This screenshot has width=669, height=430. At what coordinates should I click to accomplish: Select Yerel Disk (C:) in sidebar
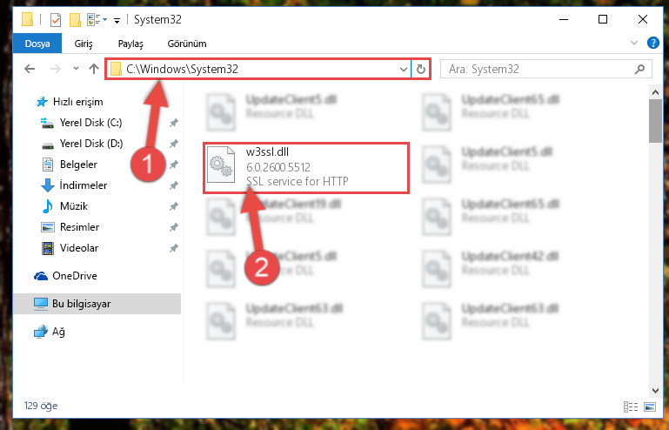(90, 123)
